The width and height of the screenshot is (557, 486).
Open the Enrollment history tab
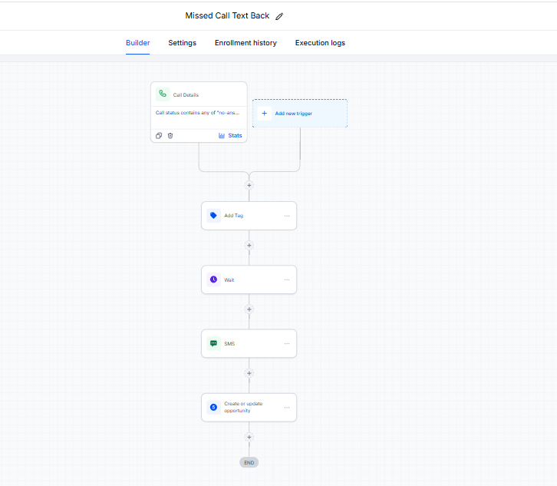(x=246, y=43)
